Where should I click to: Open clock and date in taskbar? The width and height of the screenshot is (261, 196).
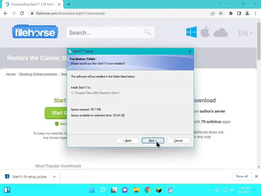[x=243, y=190]
